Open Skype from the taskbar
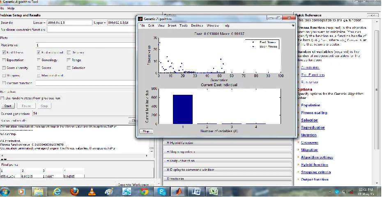The height and width of the screenshot is (197, 382). 161,192
